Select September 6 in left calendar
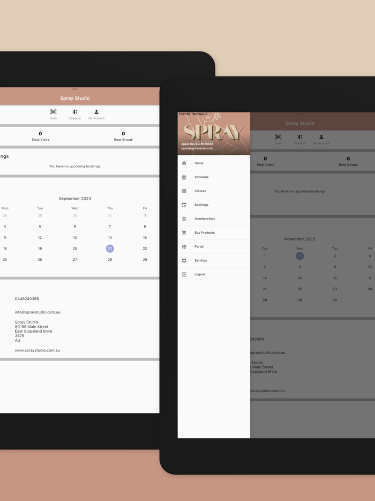375x501 pixels. point(74,226)
